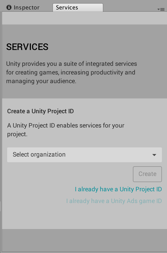Click the light strip below the tabs
The width and height of the screenshot is (167, 253).
[x=83, y=18]
